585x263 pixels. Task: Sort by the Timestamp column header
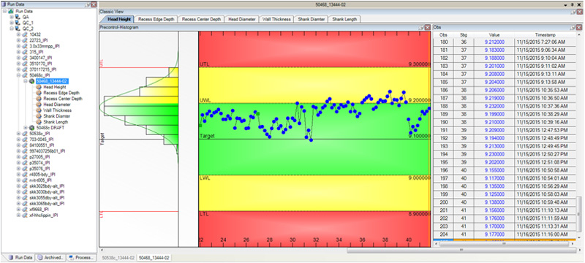tap(545, 34)
